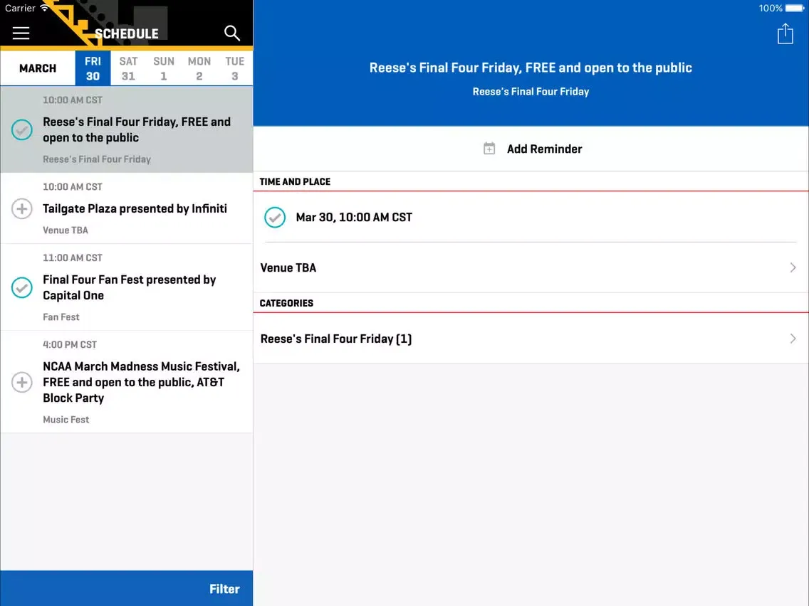The image size is (809, 606).
Task: Click the 11:00 AM CST time label
Action: (73, 257)
